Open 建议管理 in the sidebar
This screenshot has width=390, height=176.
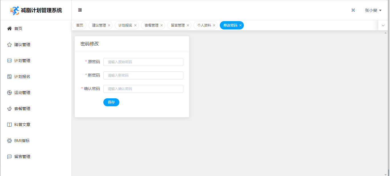[x=36, y=45]
